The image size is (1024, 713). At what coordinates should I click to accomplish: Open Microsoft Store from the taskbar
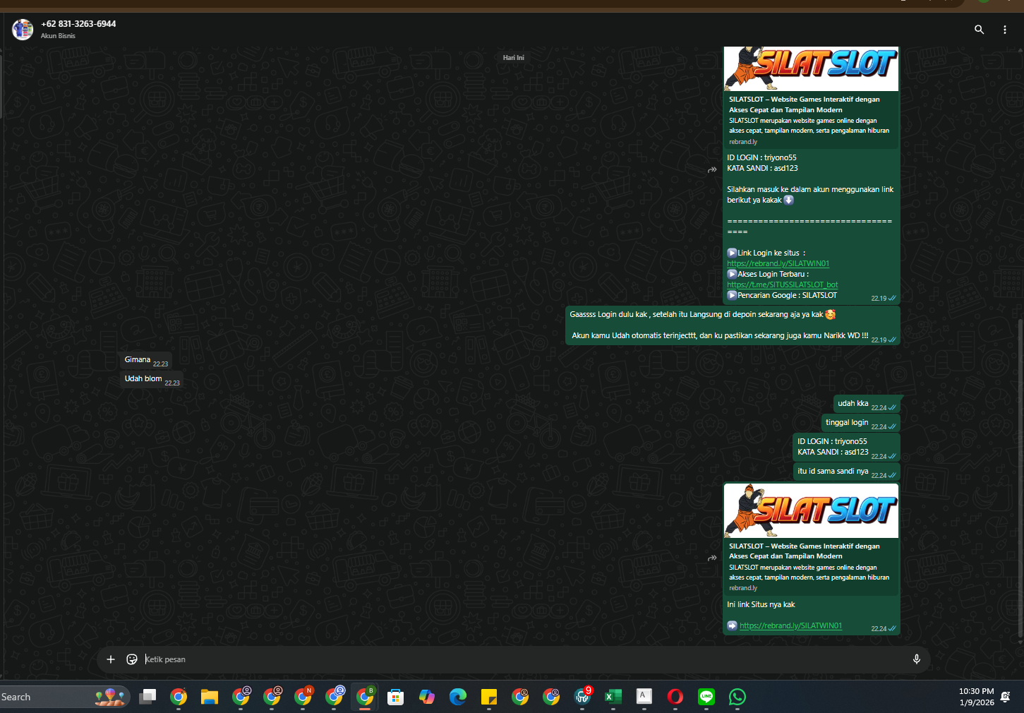[x=396, y=697]
